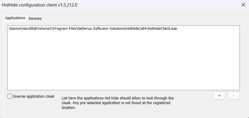Screen dimensions: 249x118
Task: Click the window title HidHide configuration client
Action: (29, 5)
